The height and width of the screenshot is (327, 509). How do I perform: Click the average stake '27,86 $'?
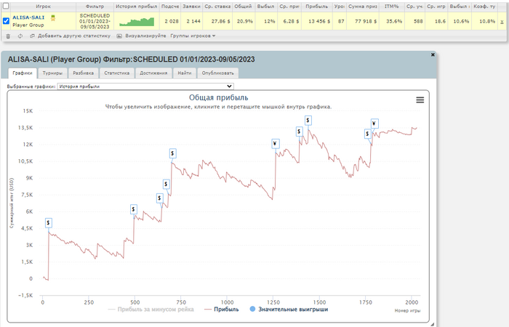[221, 21]
